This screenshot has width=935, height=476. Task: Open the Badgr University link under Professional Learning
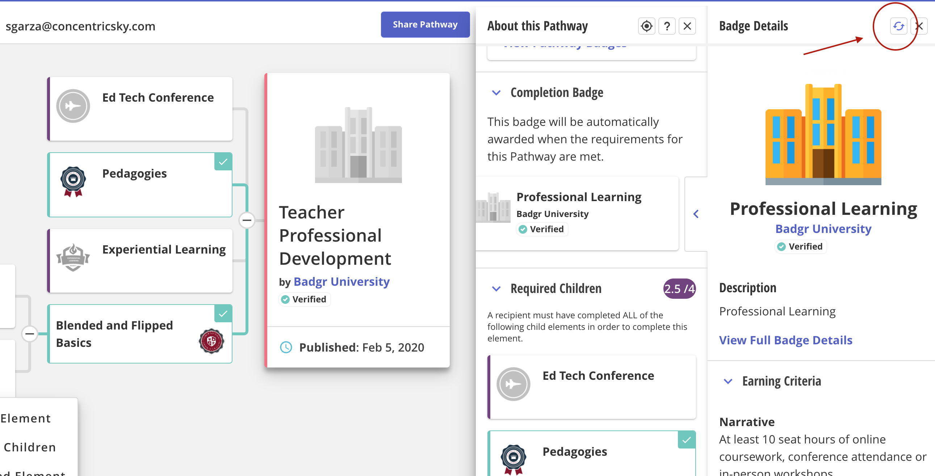(823, 229)
